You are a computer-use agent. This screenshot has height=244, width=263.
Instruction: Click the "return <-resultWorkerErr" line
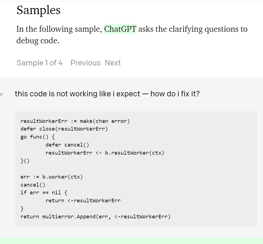coord(83,201)
